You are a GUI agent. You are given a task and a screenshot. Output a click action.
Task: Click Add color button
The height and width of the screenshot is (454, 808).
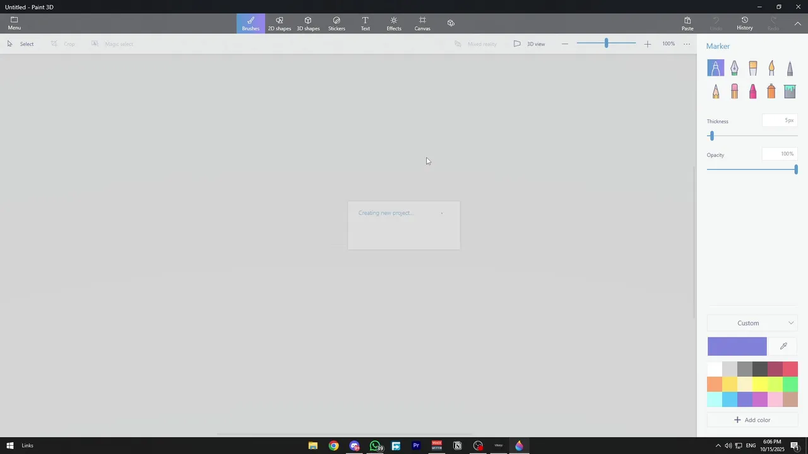tap(752, 420)
